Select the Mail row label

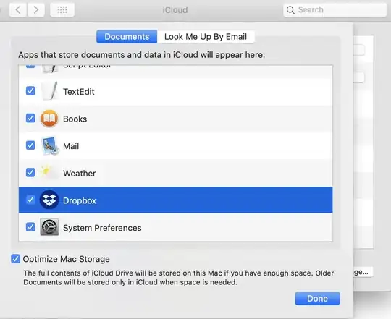[71, 146]
